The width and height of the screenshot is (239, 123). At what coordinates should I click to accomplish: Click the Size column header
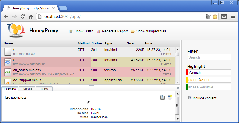click(130, 43)
